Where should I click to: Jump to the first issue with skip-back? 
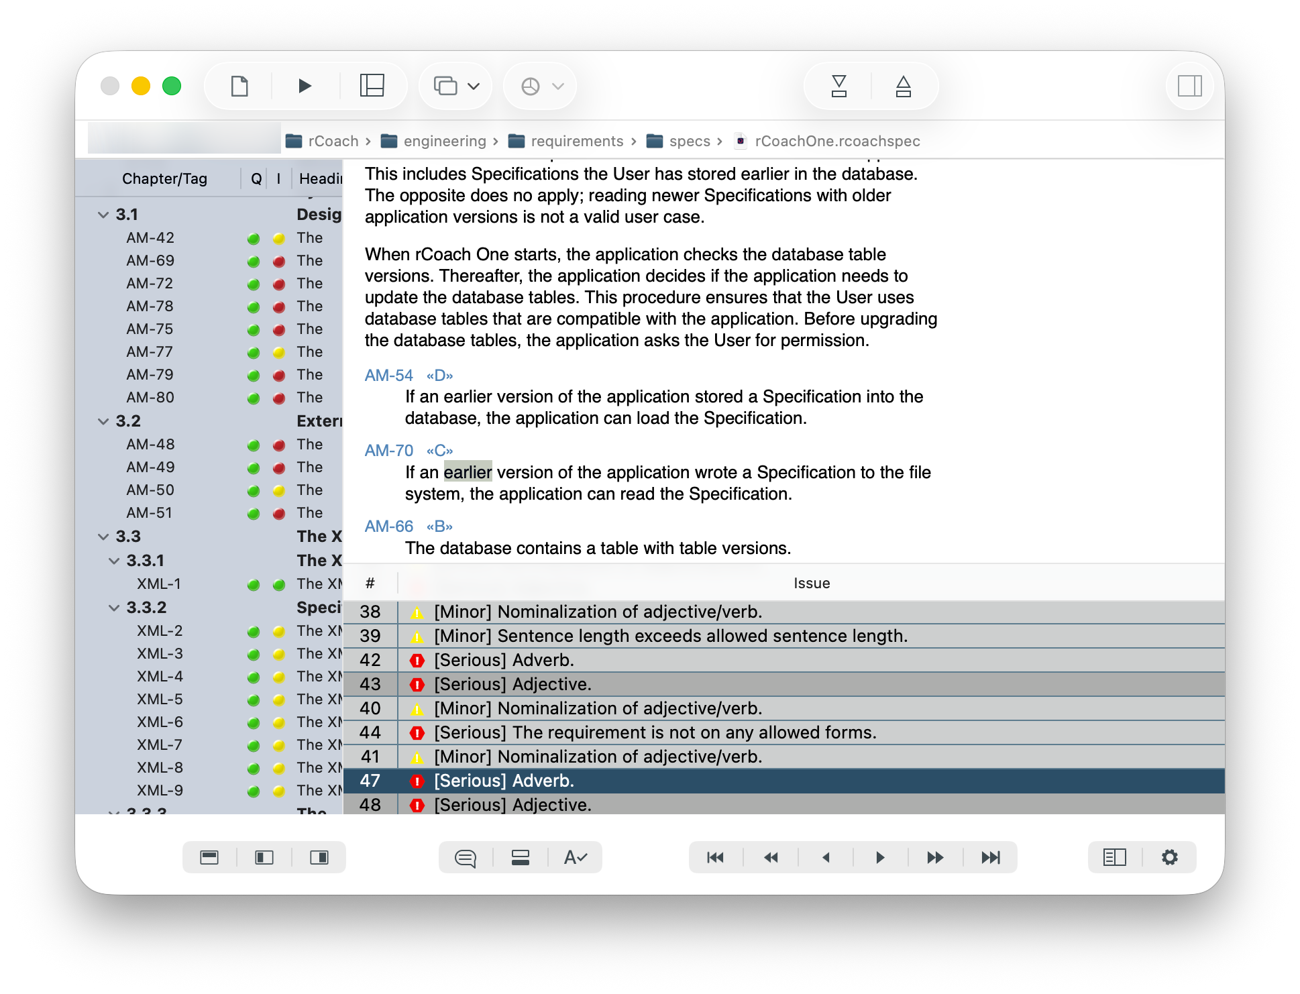716,857
